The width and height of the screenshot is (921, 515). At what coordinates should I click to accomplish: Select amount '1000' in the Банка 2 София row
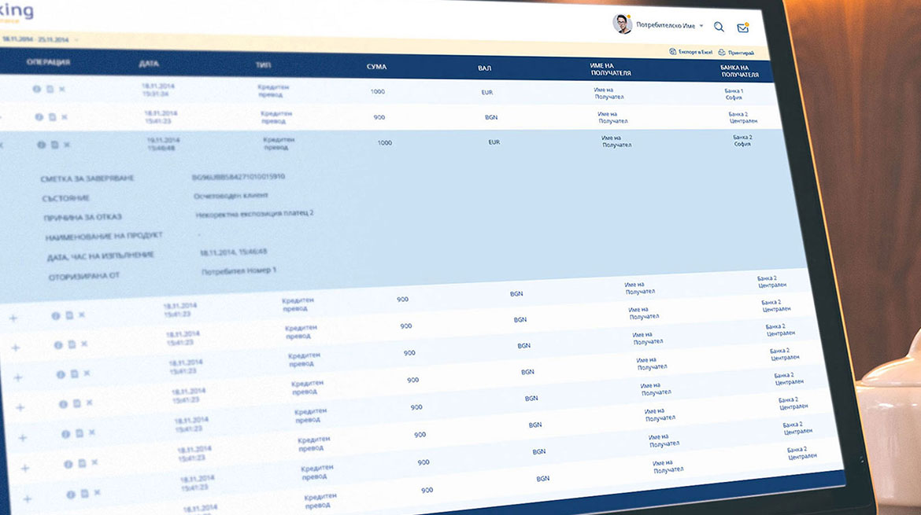[385, 142]
